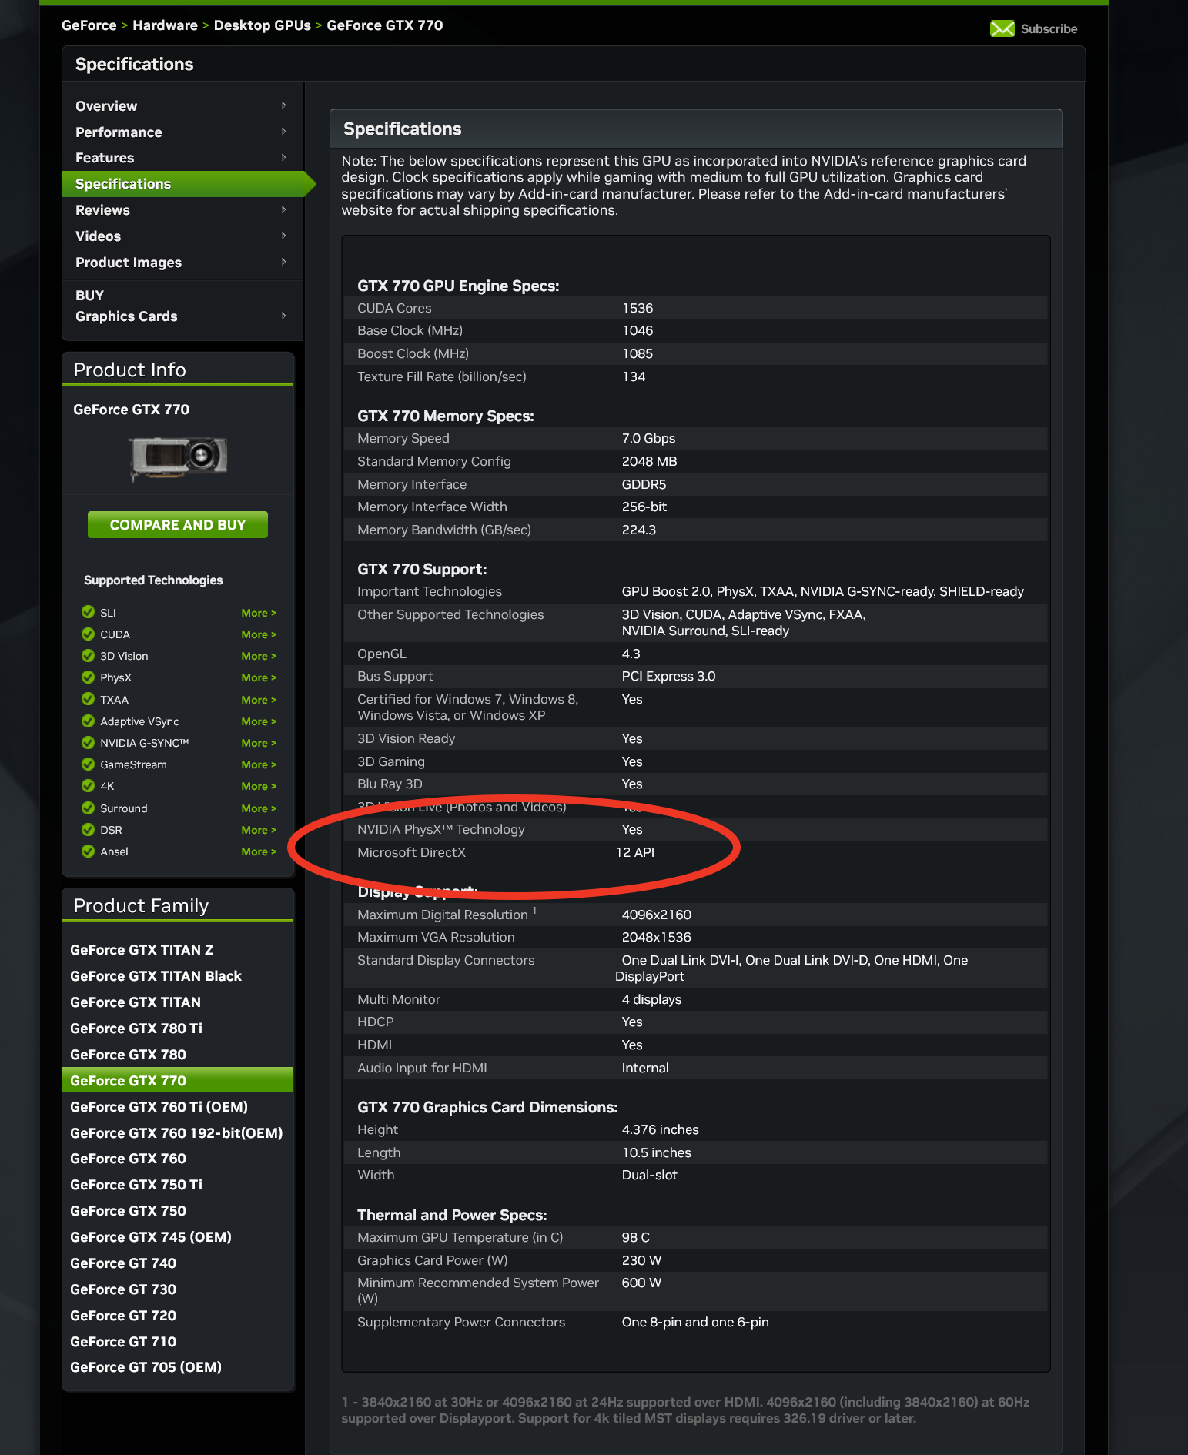Open GeForce GTX TITAN Z product page

(x=142, y=950)
